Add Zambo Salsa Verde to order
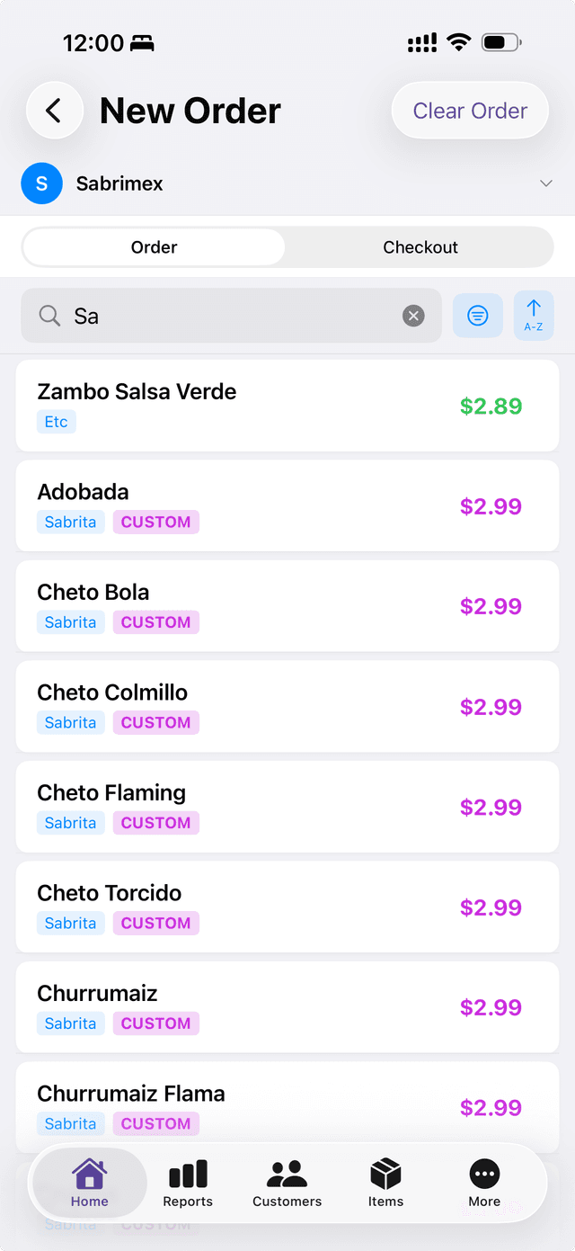This screenshot has width=575, height=1251. point(287,406)
